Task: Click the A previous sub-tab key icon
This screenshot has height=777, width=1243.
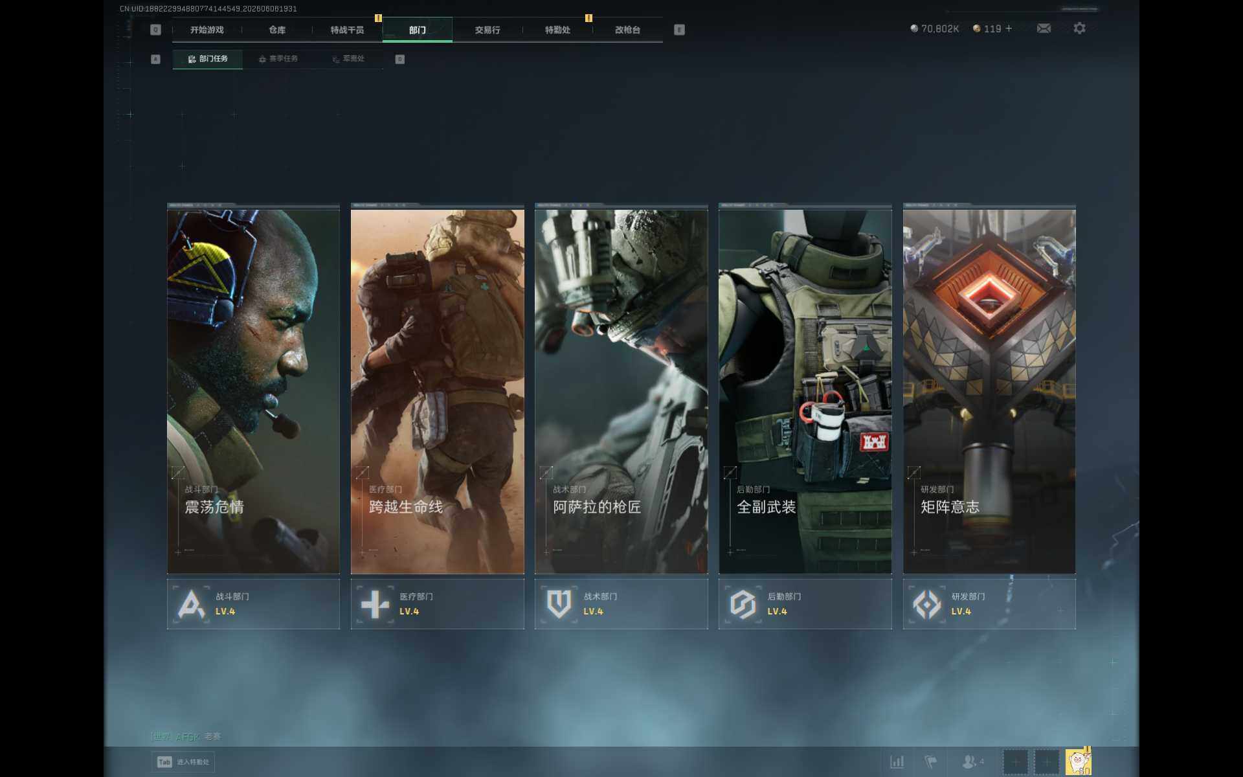Action: (155, 60)
